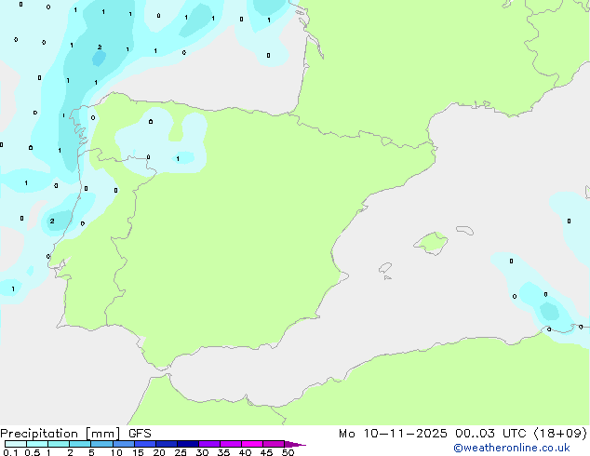Screen dimensions: 590x456
Task: Click the legend label '25'
Action: pos(181,452)
